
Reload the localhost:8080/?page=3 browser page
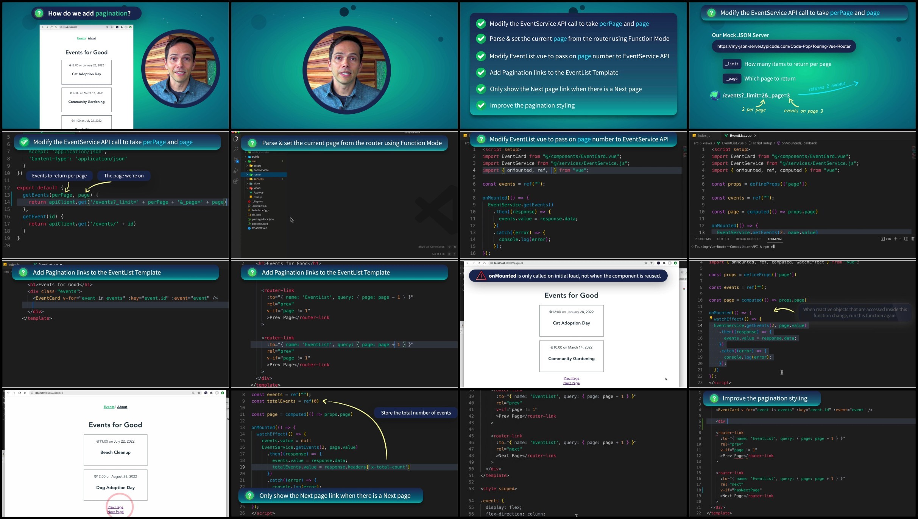[479, 263]
